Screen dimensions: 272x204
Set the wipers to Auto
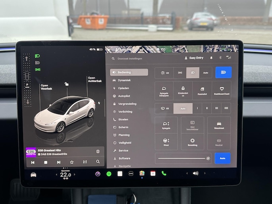(183, 108)
